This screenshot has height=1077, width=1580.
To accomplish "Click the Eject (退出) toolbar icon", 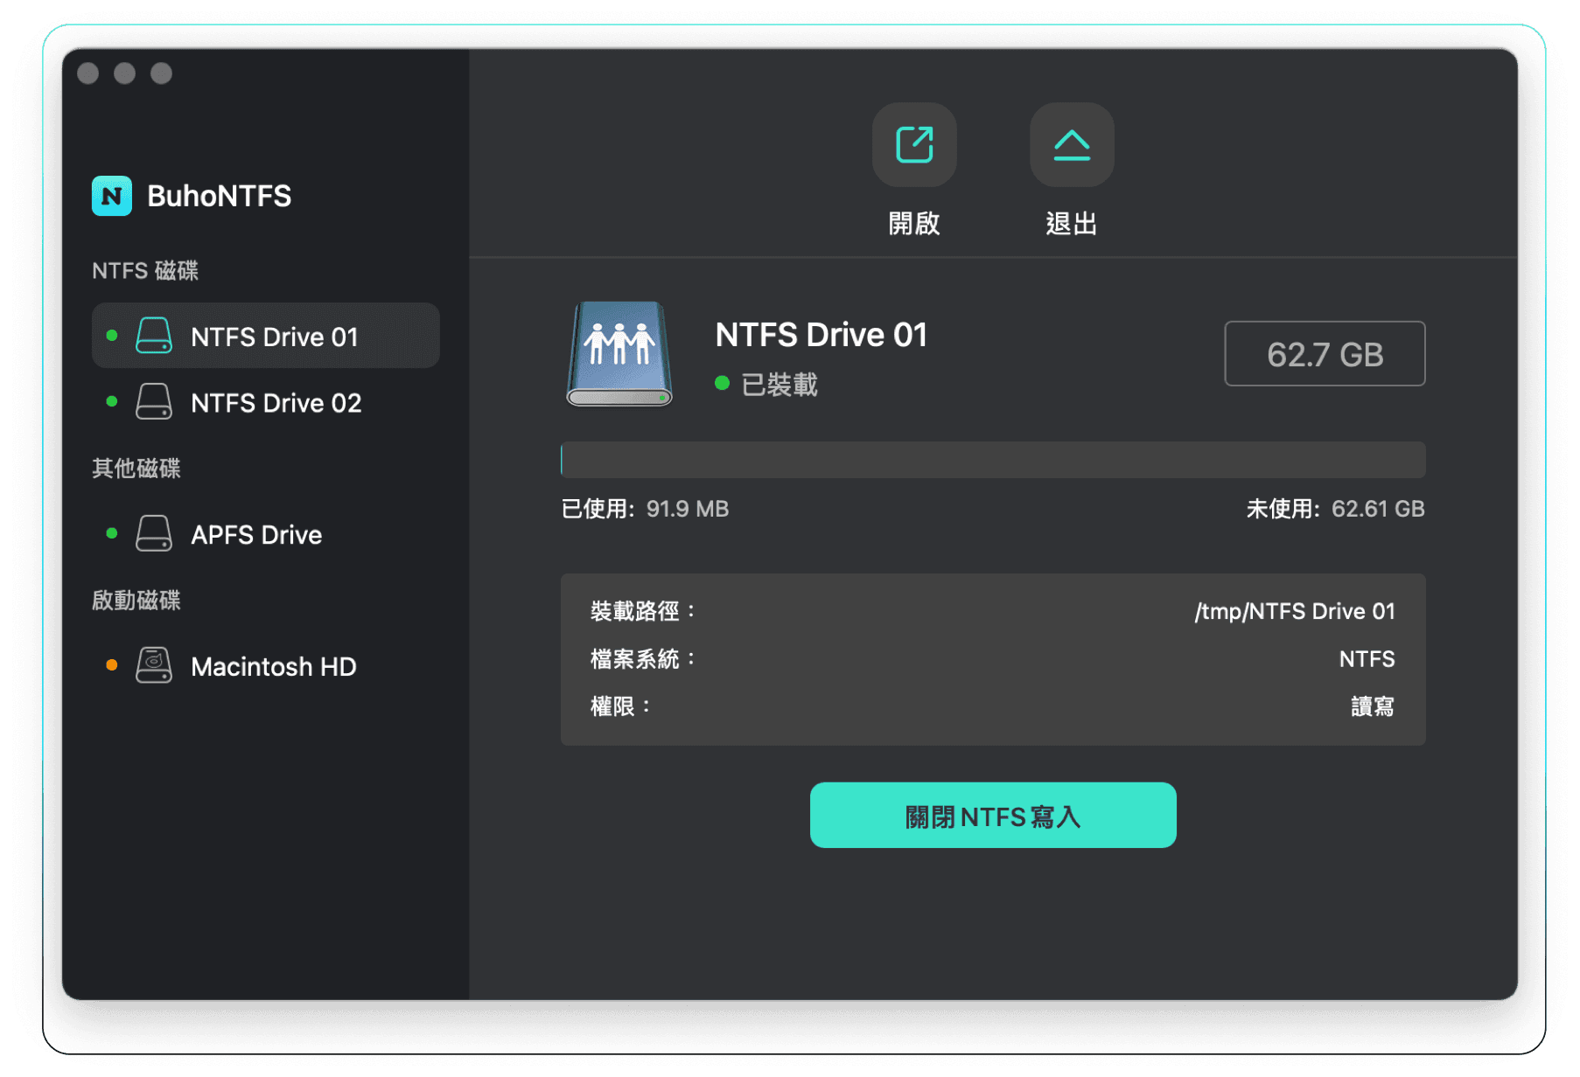I will pos(1071,145).
